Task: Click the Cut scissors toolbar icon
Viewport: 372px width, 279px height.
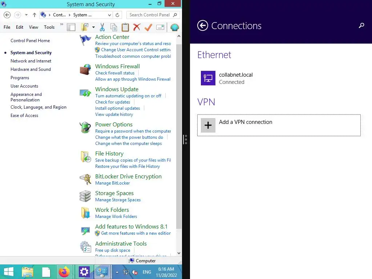Action: click(x=102, y=27)
